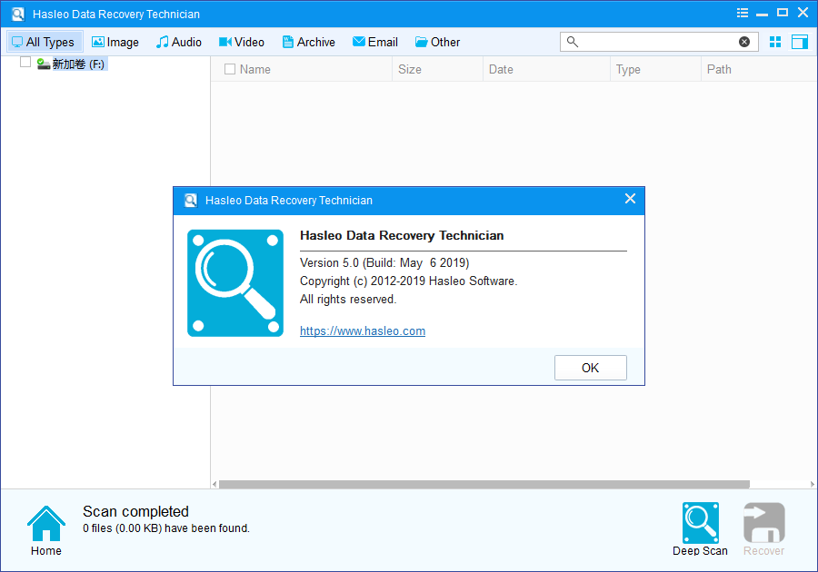Select the All Types filter tab

coord(44,42)
